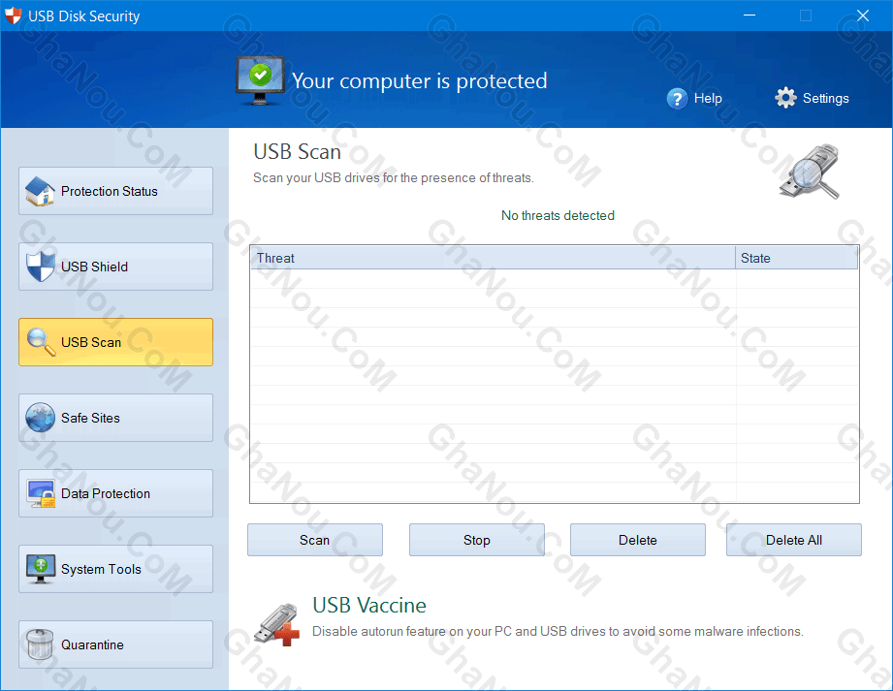Click the Stop button

(477, 540)
